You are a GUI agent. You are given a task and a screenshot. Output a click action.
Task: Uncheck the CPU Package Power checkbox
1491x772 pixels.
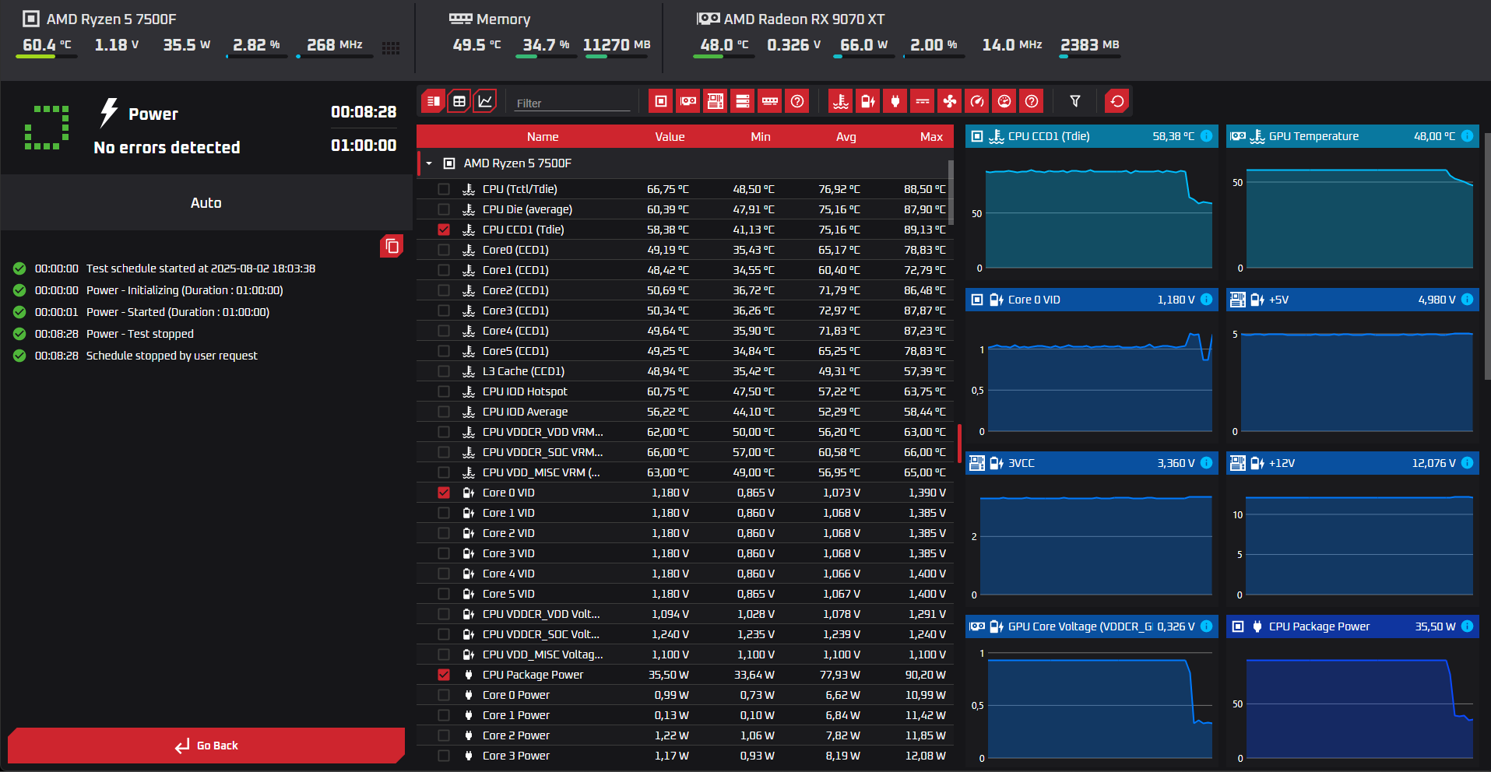pos(444,675)
